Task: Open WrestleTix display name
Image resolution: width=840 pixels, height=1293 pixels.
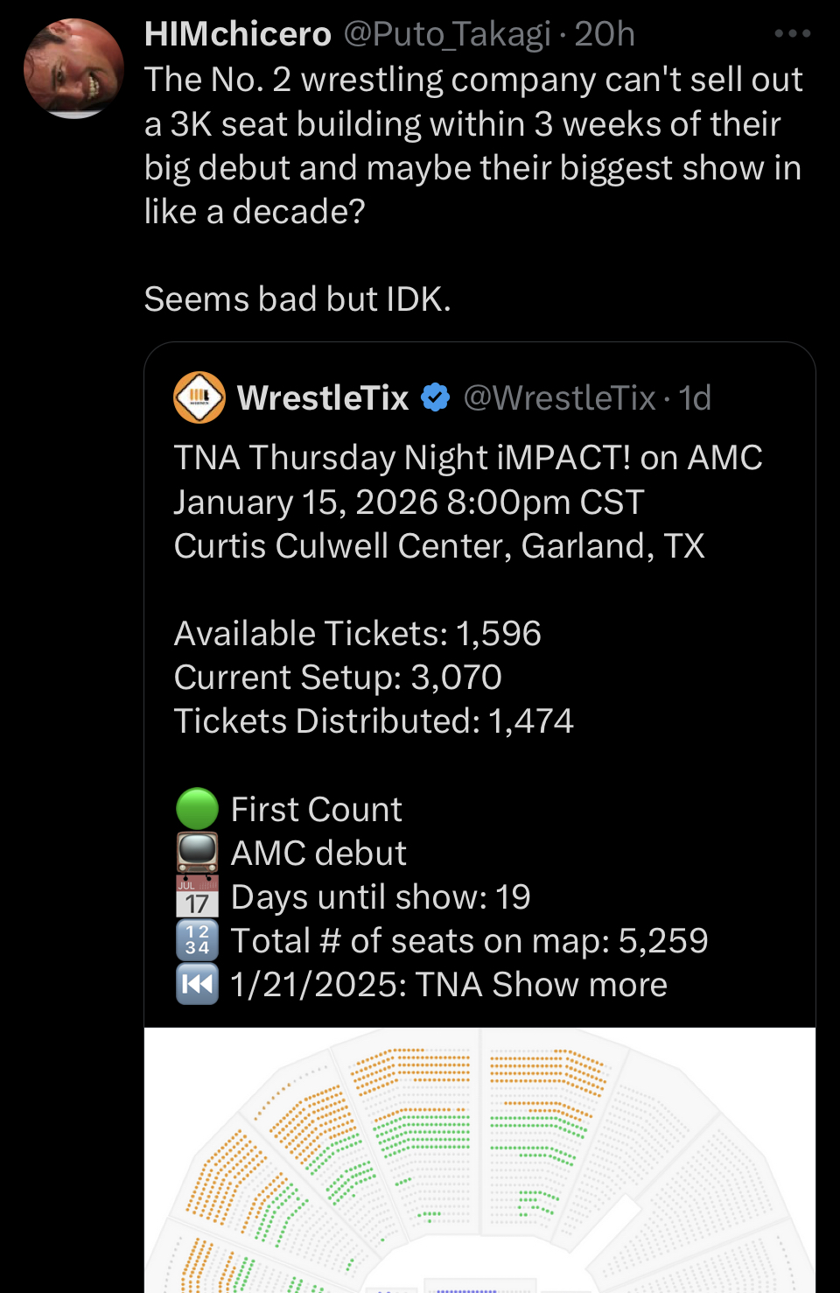Action: click(323, 398)
